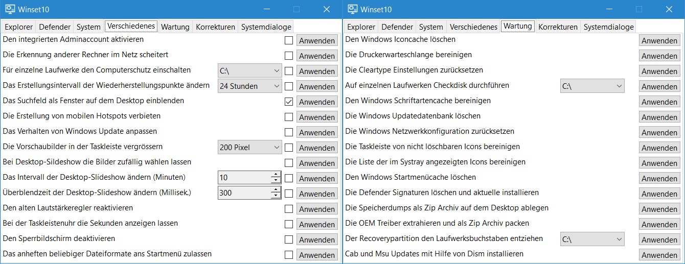
Task: Open the Systemdialoge tab in right window
Action: coord(608,27)
